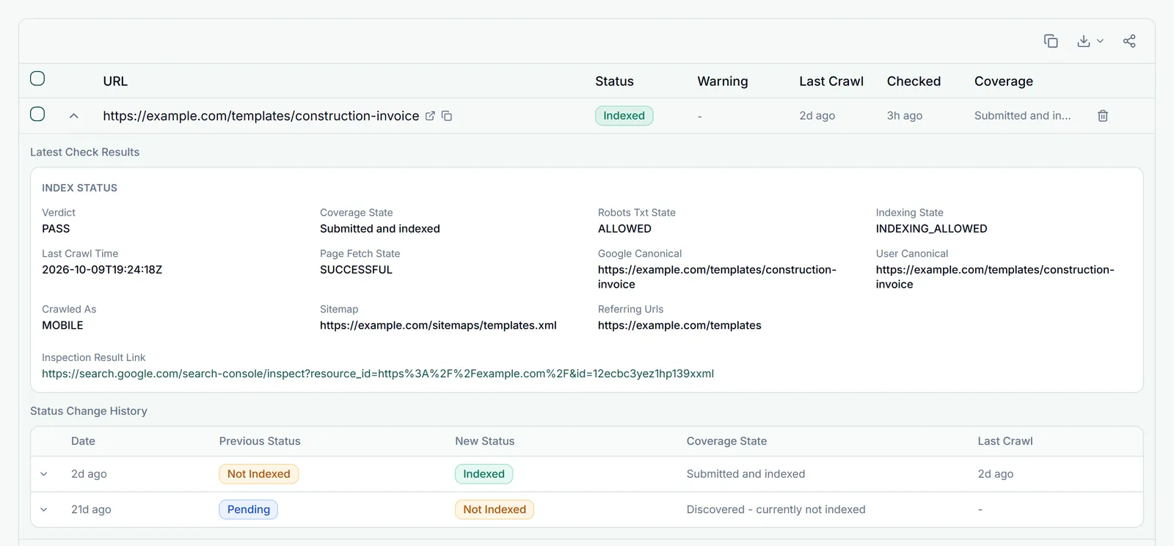Click the Indexed badge under New Status
The height and width of the screenshot is (546, 1174).
pos(484,474)
